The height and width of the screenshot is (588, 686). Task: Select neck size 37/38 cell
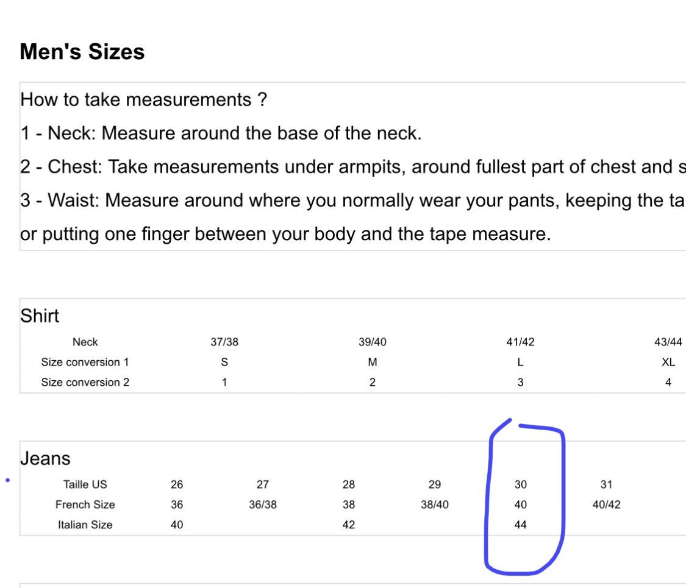coord(224,342)
